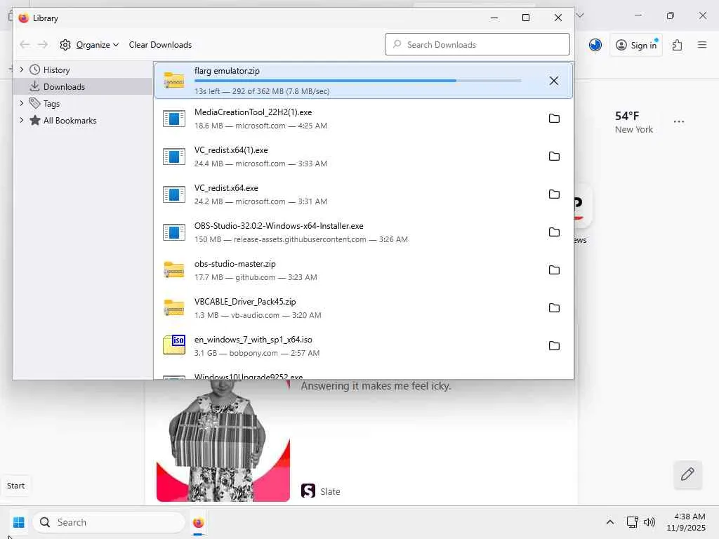Click the VC_redist.x64.exe file icon
Viewport: 719px width, 539px height.
tap(174, 194)
